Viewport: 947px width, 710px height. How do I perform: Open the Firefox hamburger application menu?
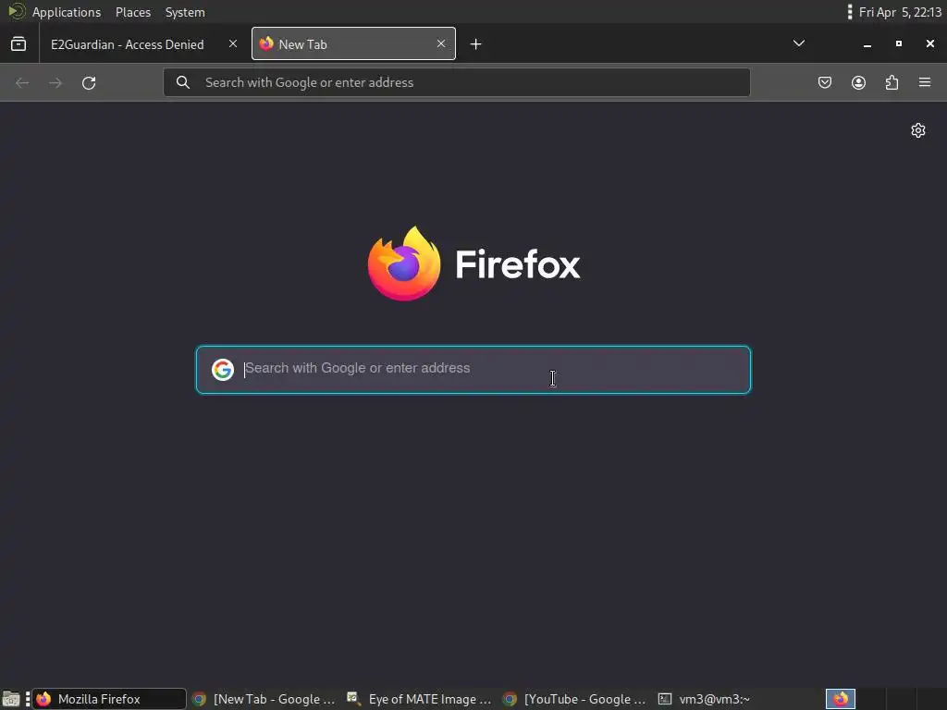[x=925, y=82]
